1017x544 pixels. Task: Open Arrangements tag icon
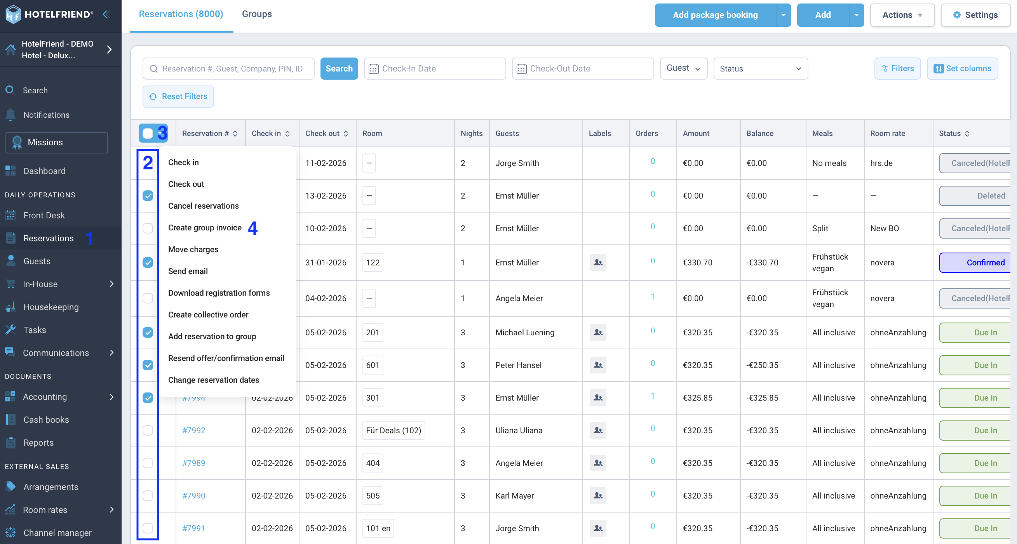10,487
